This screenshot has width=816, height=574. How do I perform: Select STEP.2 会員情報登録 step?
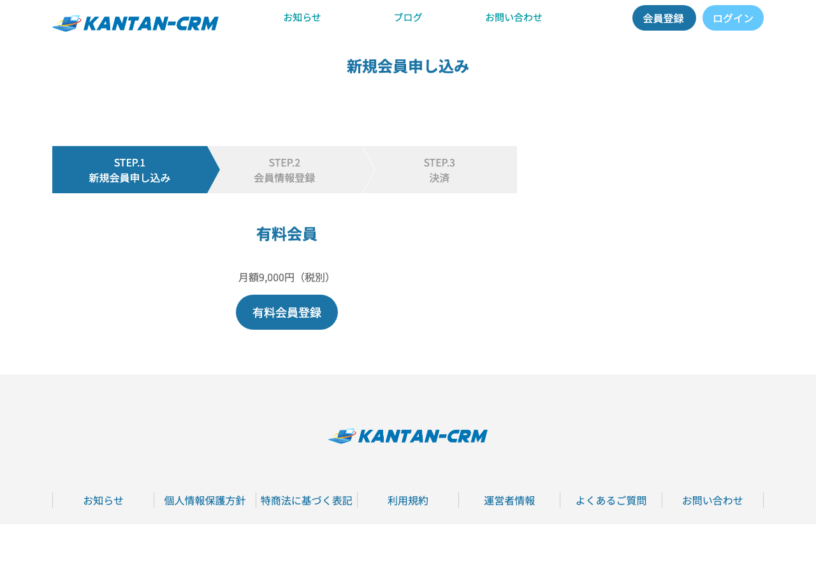[x=284, y=170]
